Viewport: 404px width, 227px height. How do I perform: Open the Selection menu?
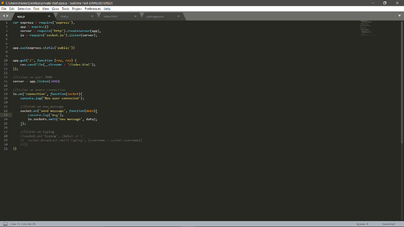[24, 8]
